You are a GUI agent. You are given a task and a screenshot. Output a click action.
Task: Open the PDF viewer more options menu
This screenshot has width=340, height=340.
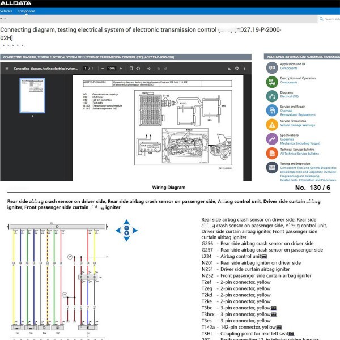pos(245,68)
